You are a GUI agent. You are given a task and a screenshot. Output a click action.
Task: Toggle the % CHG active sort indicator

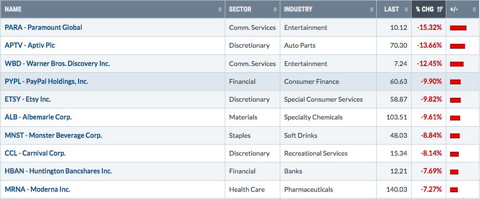pyautogui.click(x=440, y=10)
